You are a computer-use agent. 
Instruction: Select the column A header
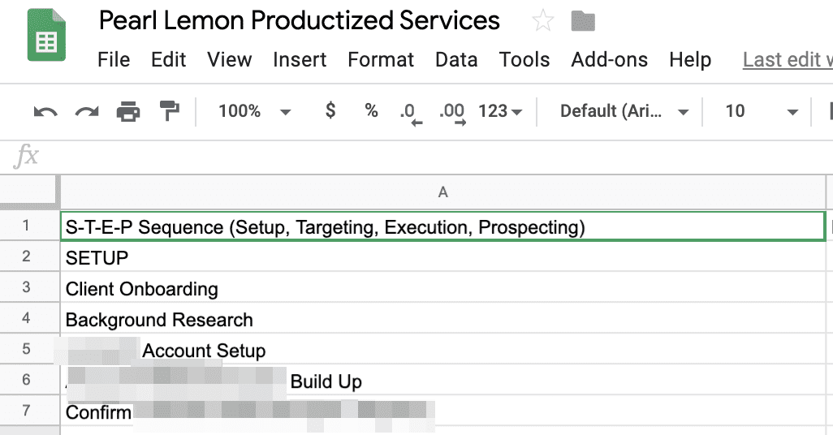pos(443,192)
